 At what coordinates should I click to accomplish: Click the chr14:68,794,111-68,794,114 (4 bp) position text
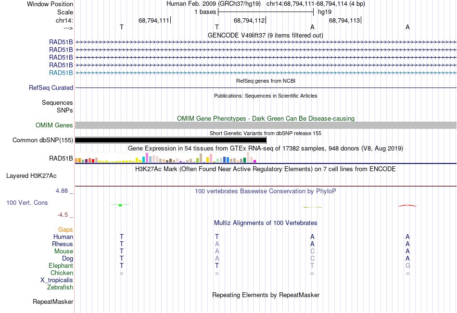[316, 4]
